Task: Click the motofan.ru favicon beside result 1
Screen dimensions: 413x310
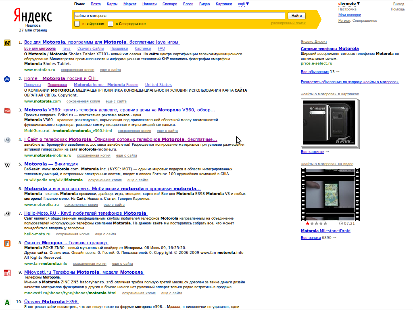Action: [x=7, y=43]
